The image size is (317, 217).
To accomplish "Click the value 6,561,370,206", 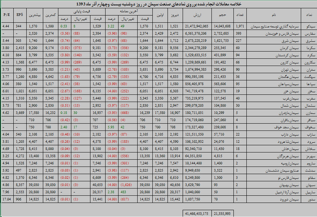I will tap(196, 34).
